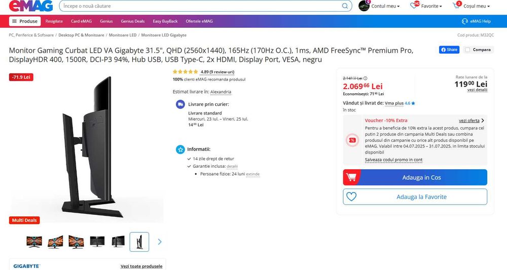
Task: Click Adauga in Cos button
Action: [x=415, y=177]
